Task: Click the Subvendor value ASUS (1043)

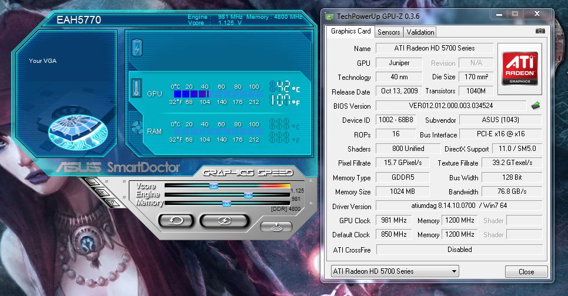Action: pos(500,119)
